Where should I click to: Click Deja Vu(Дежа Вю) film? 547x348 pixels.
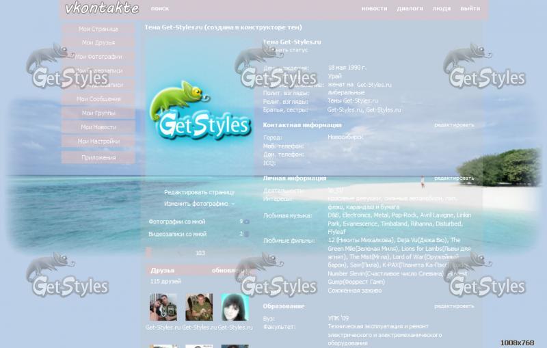coord(422,240)
